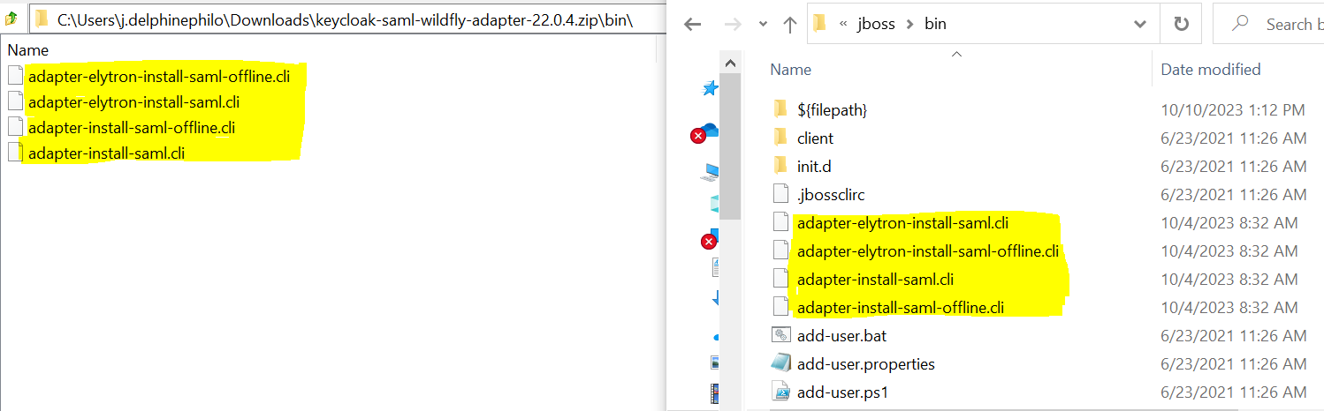The height and width of the screenshot is (411, 1324).
Task: Click Explorer's forward navigation arrow
Action: click(729, 25)
